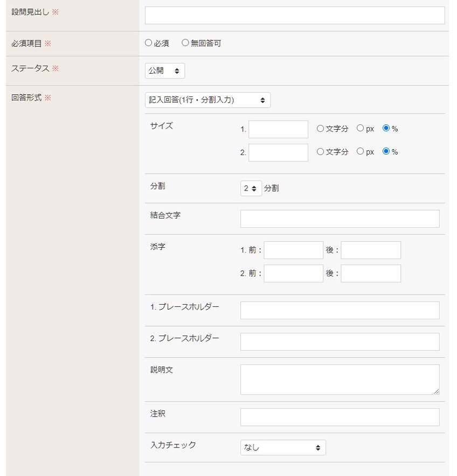The image size is (457, 476).
Task: Click the 説明文 textarea
Action: coord(340,380)
